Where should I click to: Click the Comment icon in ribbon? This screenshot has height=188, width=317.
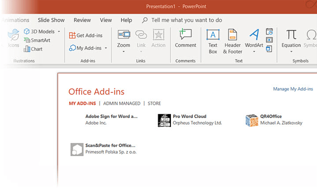[185, 35]
